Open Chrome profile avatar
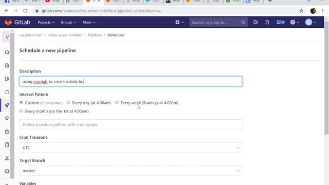 click(x=313, y=11)
